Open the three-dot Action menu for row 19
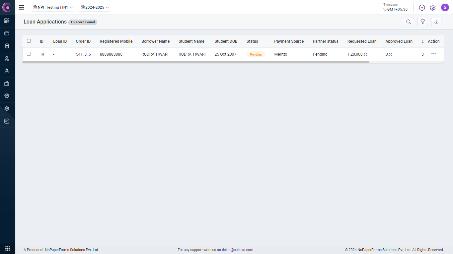This screenshot has width=453, height=254. [x=433, y=54]
